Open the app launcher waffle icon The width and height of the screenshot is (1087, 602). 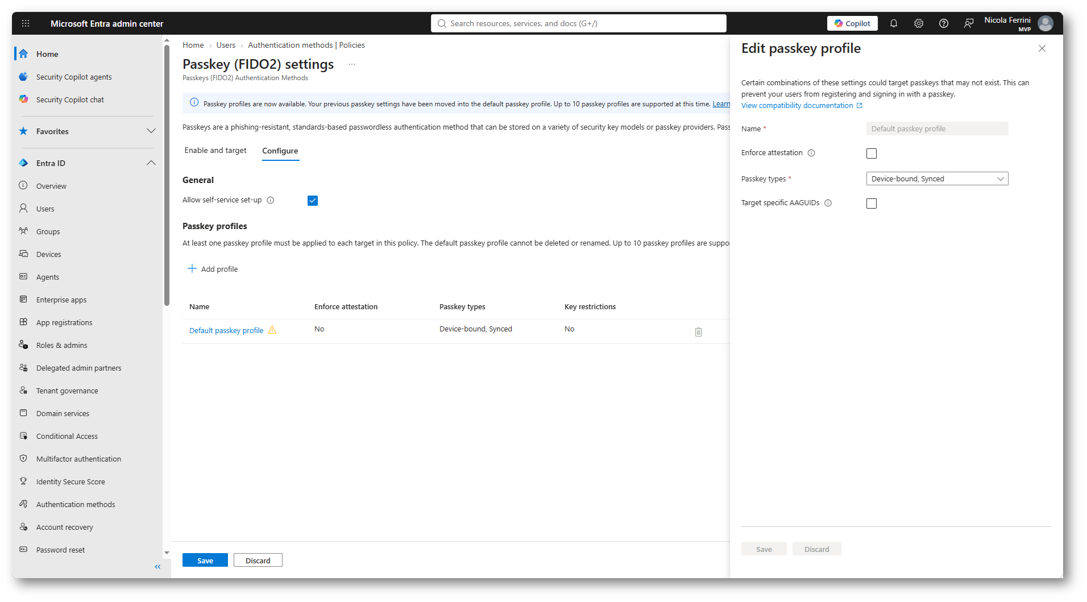pos(26,23)
